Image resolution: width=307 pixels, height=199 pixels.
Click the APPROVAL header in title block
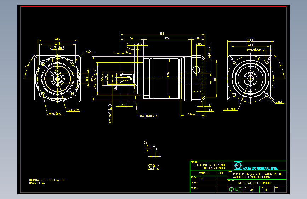point(203,173)
